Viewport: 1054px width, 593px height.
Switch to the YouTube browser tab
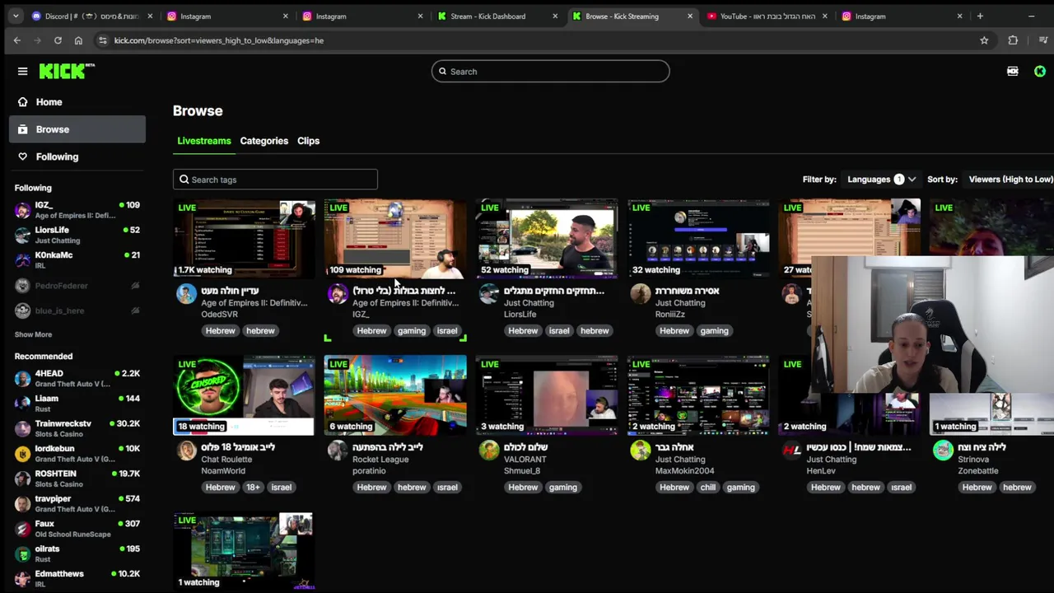[x=766, y=16]
